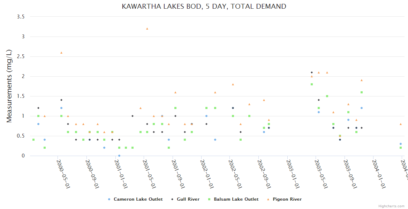Click the blue circle legend icon for Cameron Lake
The image size is (408, 209).
(109, 199)
